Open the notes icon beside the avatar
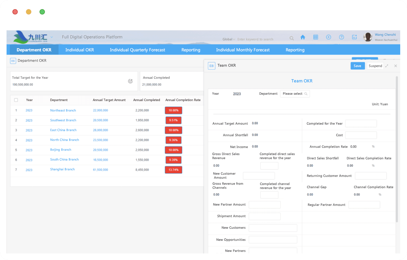Image resolution: width=407 pixels, height=260 pixels. click(x=354, y=37)
